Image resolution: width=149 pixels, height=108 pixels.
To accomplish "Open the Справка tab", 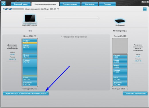I will pyautogui.click(x=107, y=4).
